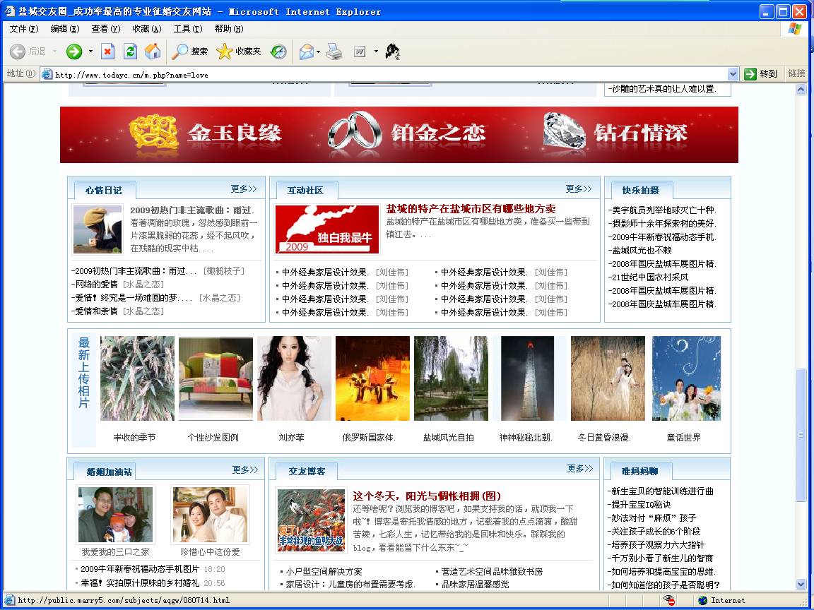814x610 pixels.
Task: Open the address bar URL dropdown
Action: (733, 74)
